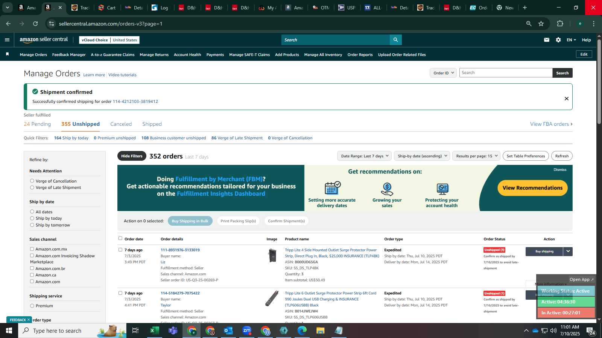Click Set Table Preferences button
Screen dimensions: 602x338
(x=526, y=156)
